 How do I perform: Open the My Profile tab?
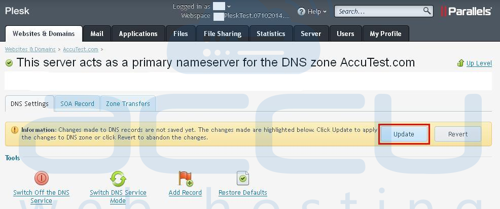pyautogui.click(x=385, y=33)
